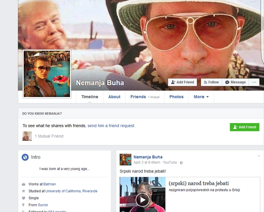Click the globe icon beside Intro
This screenshot has height=212, width=264.
point(25,157)
